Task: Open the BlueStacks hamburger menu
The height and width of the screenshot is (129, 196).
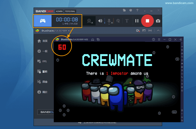Action: coord(159,40)
